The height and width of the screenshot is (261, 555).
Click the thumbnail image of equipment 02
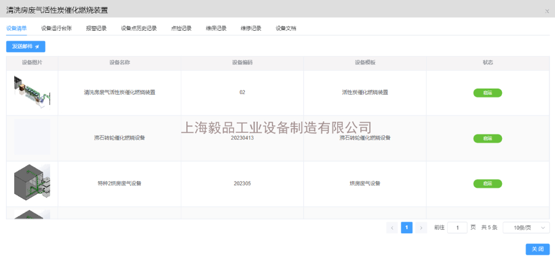point(32,92)
